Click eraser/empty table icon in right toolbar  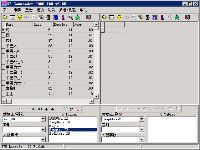(x=141, y=17)
